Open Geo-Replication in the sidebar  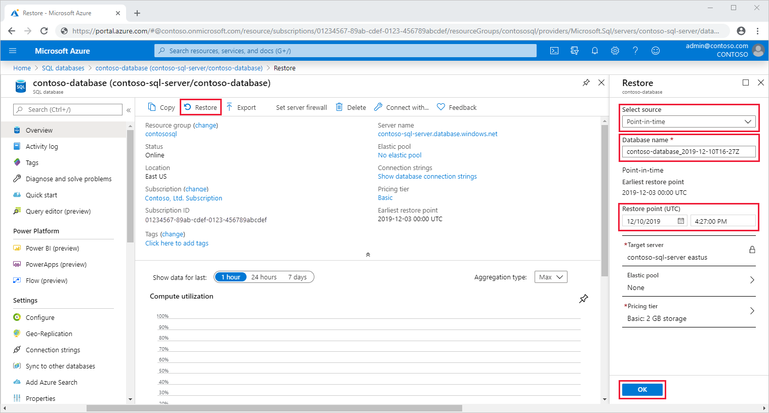[49, 334]
